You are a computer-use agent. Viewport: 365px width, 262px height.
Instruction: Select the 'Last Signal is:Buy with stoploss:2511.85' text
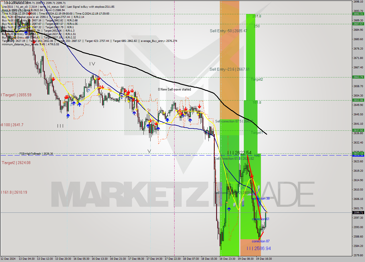[91, 7]
